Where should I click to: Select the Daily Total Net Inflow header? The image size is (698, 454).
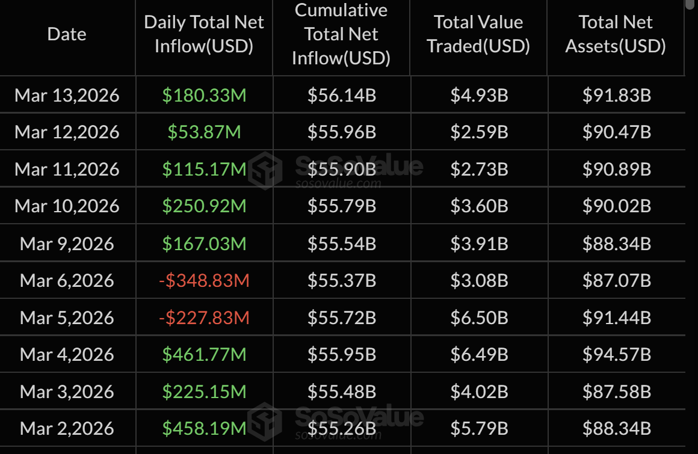click(204, 34)
